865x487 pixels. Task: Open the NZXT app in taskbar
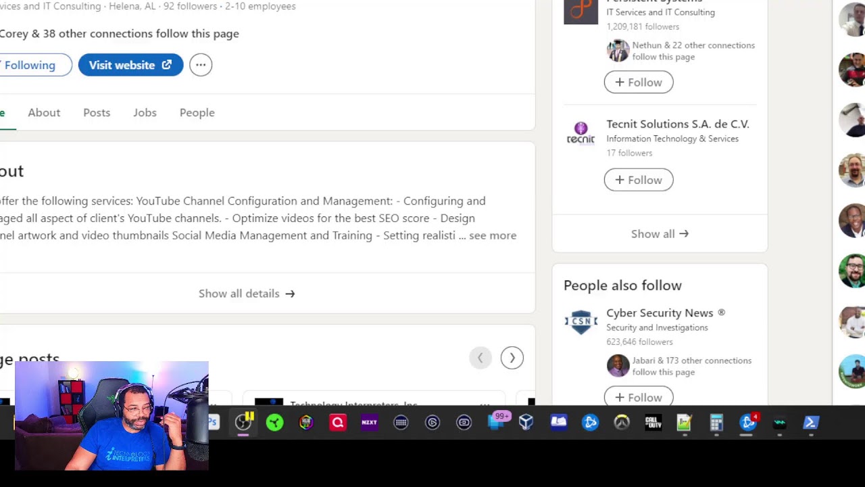369,423
